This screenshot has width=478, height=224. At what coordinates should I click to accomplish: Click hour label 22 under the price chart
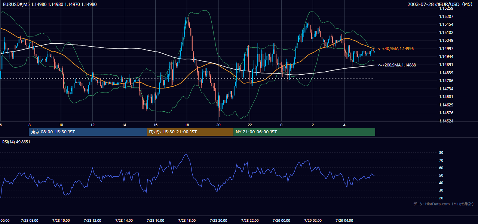pyautogui.click(x=250, y=125)
